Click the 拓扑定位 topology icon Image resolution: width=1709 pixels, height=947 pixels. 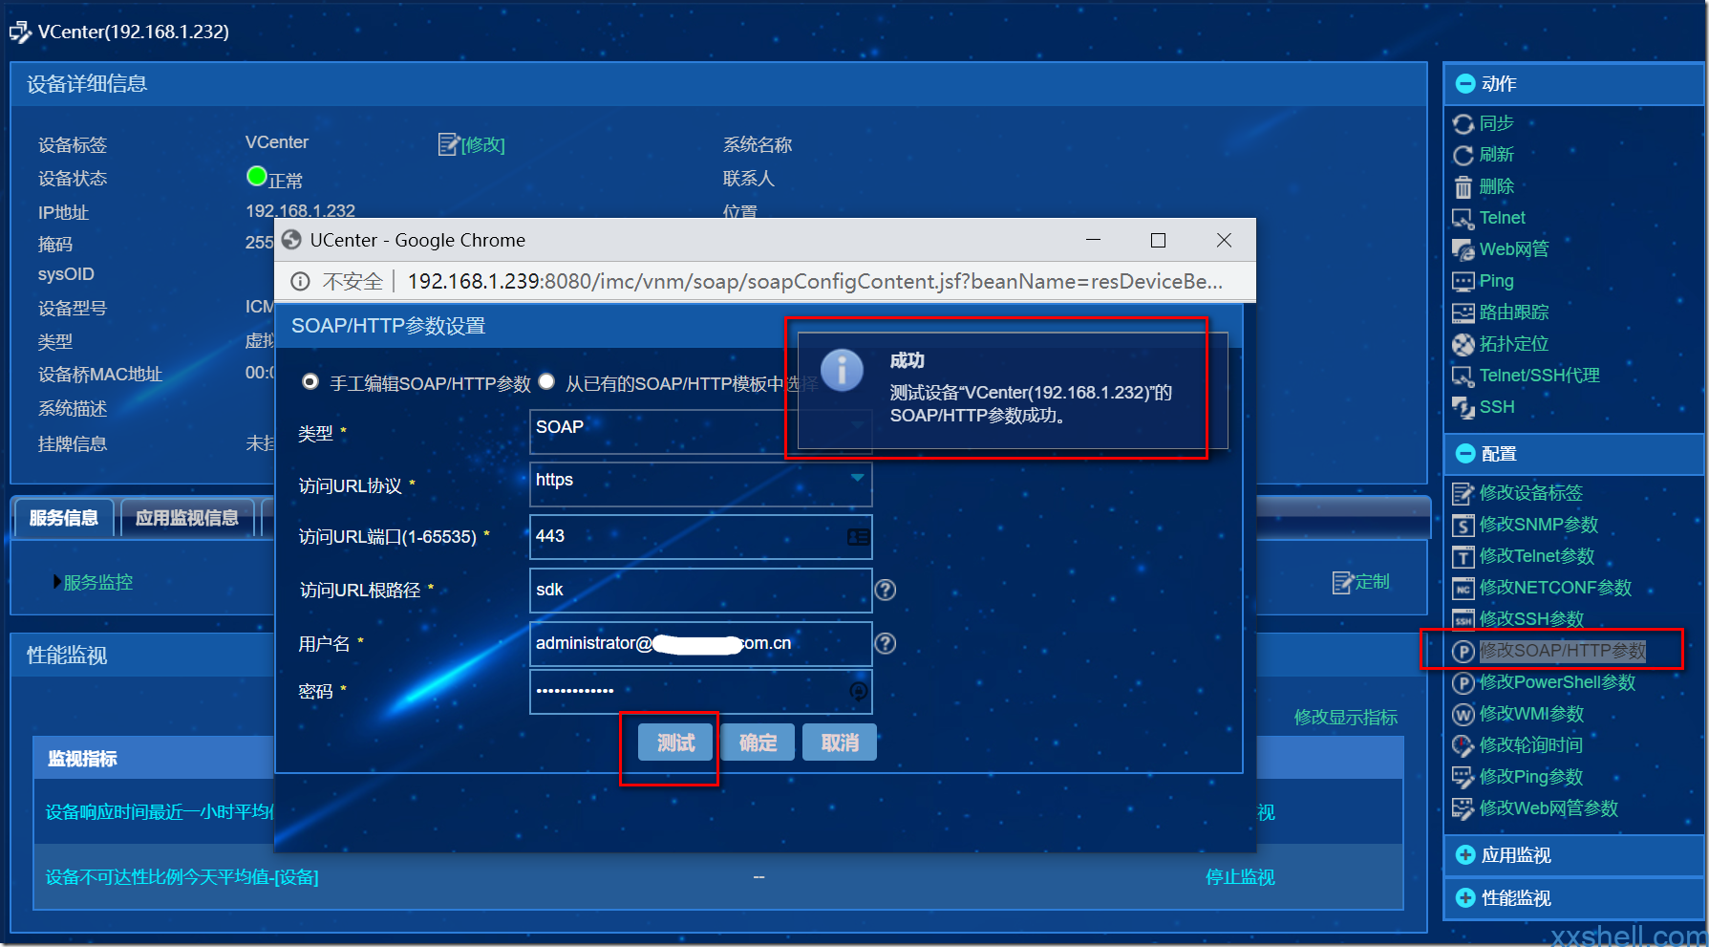1463,345
